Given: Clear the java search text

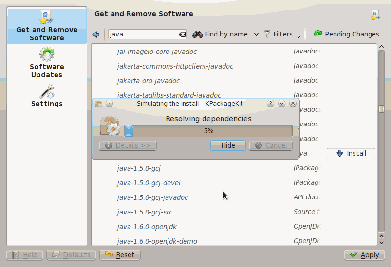Looking at the screenshot, I should pyautogui.click(x=182, y=35).
